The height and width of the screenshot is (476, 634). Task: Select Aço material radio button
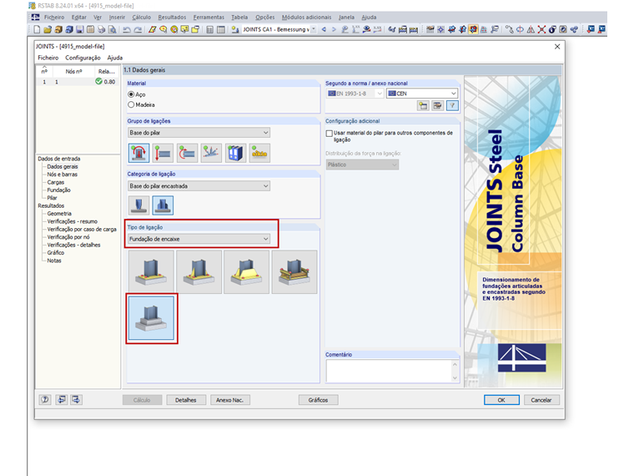point(131,94)
